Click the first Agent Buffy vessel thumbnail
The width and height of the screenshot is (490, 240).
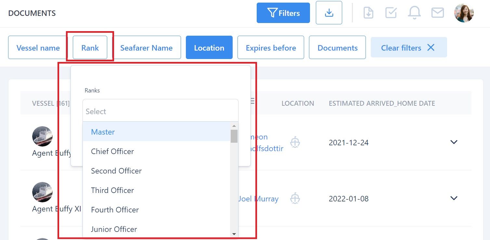(42, 136)
